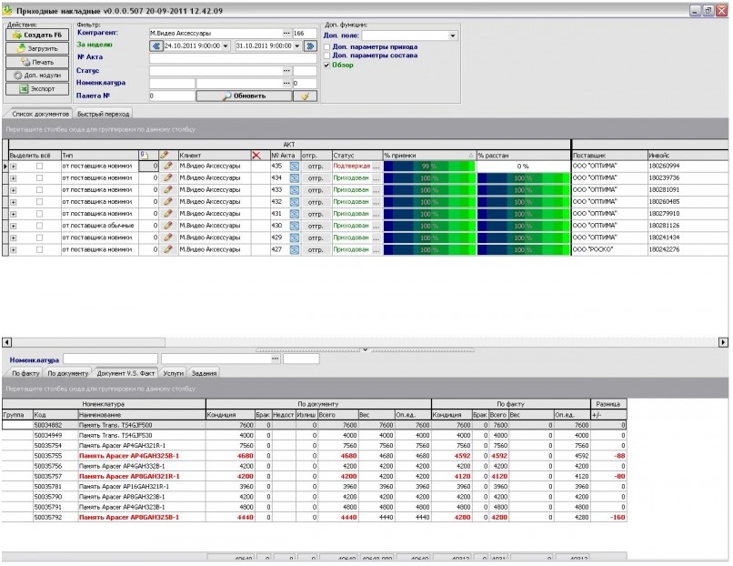This screenshot has width=733, height=566.
Task: Click the previous week double-arrow icon
Action: click(156, 45)
